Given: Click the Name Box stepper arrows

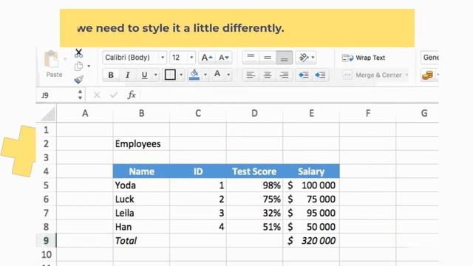Looking at the screenshot, I should (80, 95).
